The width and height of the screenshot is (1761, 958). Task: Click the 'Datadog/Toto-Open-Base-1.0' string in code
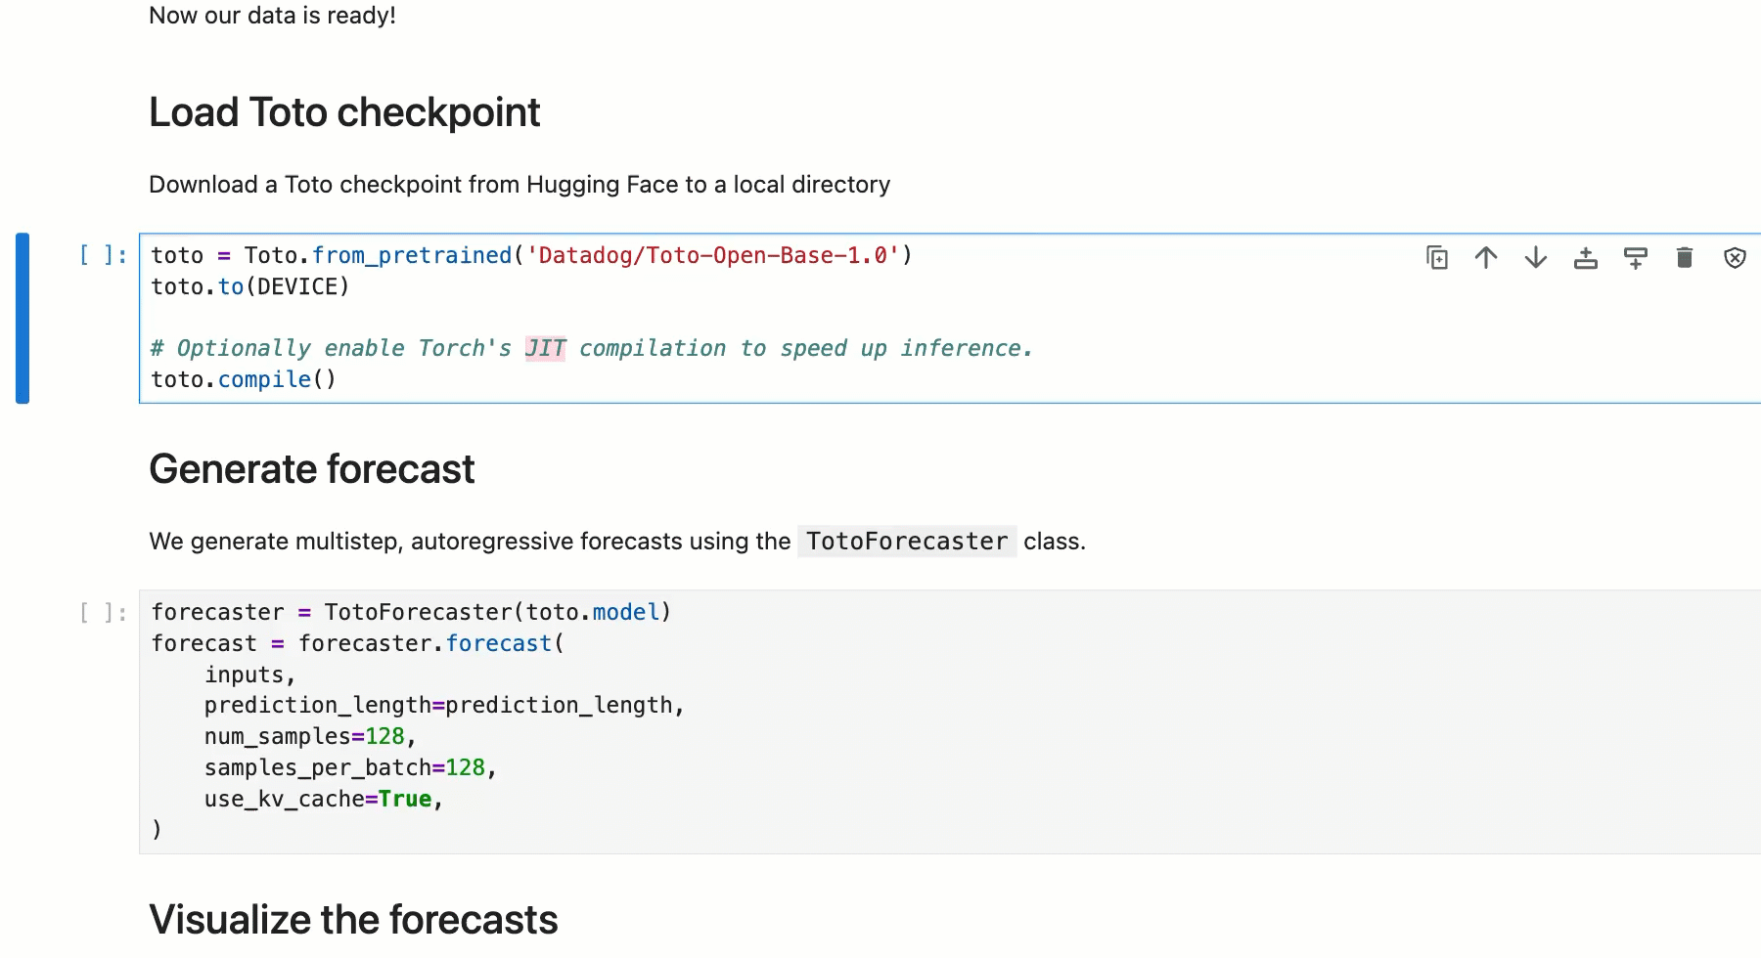713,255
